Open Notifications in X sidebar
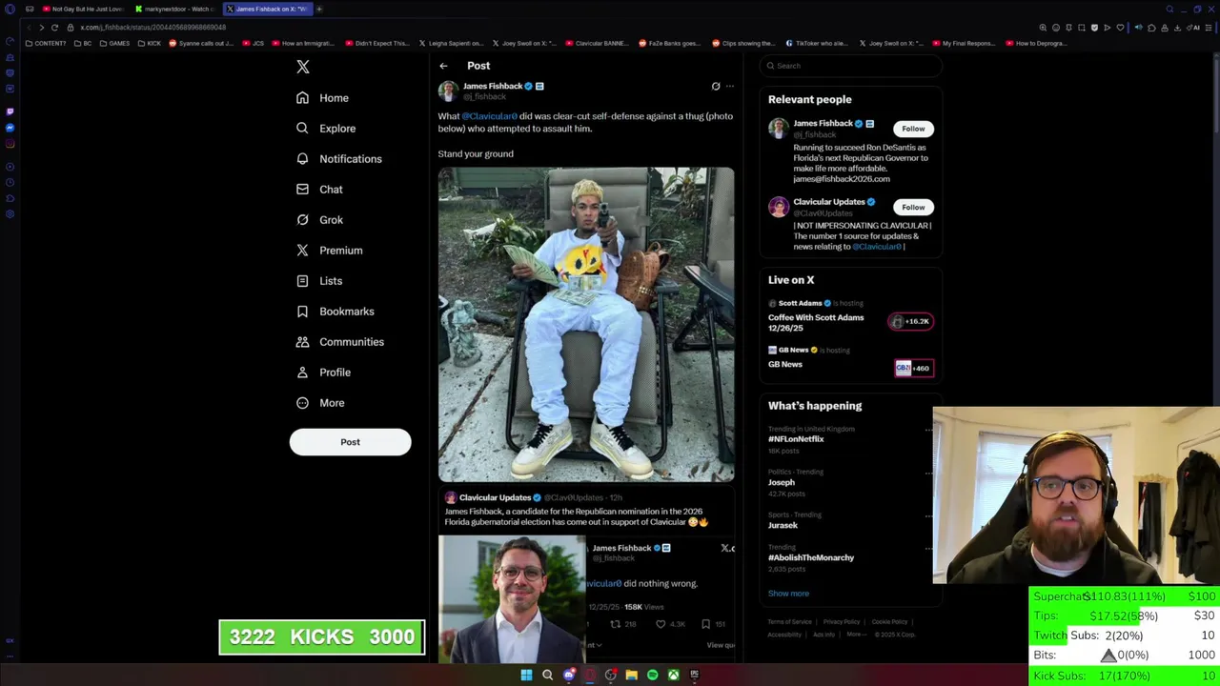Screen dimensions: 1220x686 tap(338, 159)
